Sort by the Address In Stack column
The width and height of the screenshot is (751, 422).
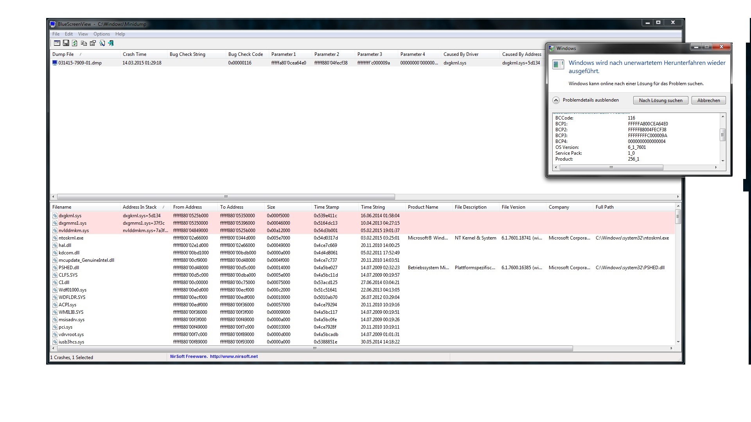click(x=140, y=207)
